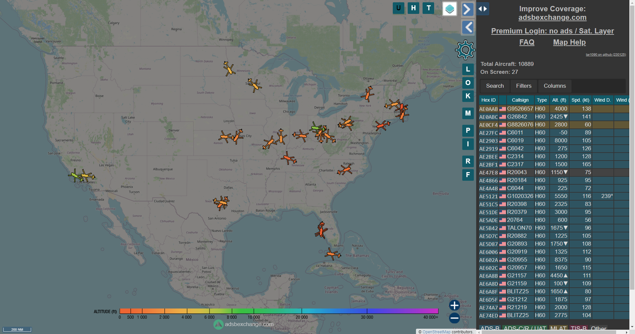The image size is (635, 334).
Task: Select aircraft row AE6A8F BLITZ25
Action: [554, 292]
